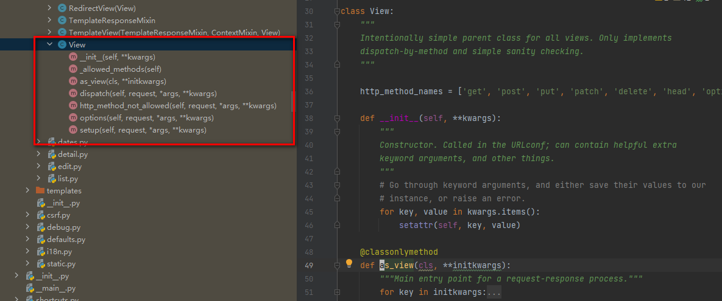Click the collapsed '...' placeholder on line 51

[494, 292]
